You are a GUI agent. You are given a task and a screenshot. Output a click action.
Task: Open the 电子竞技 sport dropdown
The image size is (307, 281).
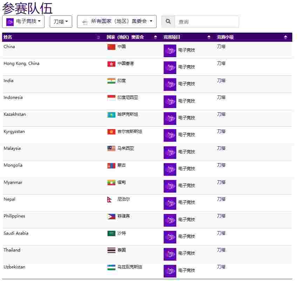point(23,21)
